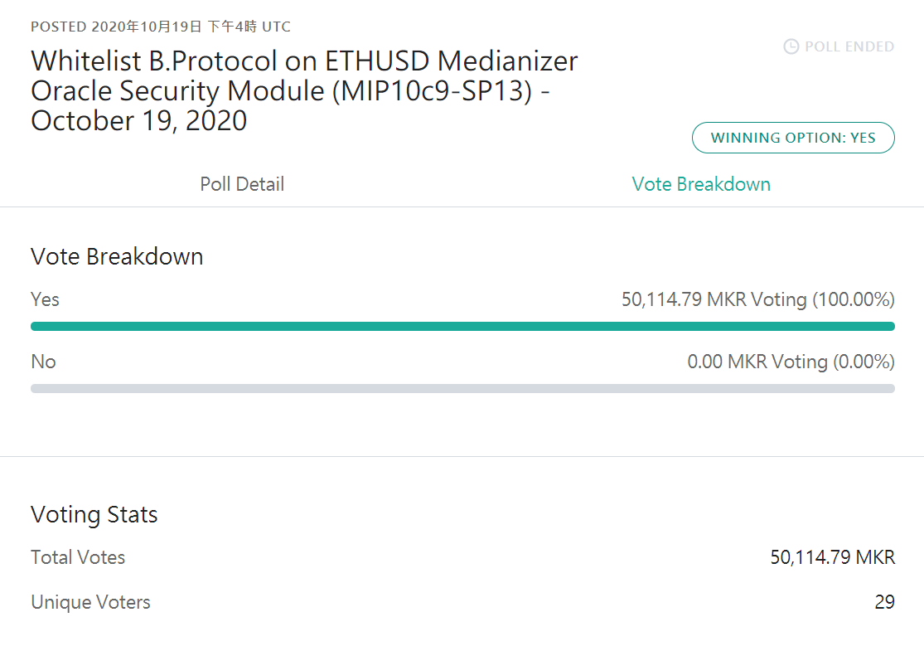Viewport: 924px width, 651px height.
Task: Switch to the Poll Detail tab
Action: click(242, 184)
